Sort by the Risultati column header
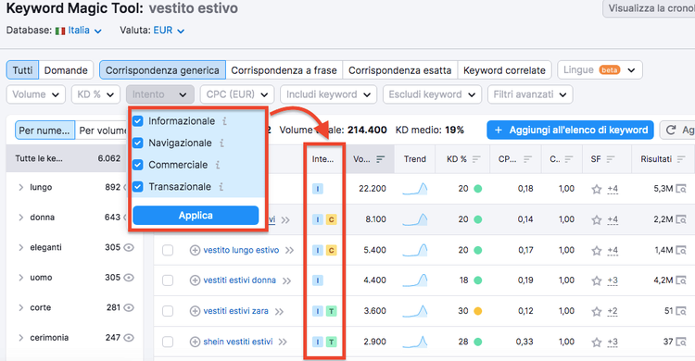695x361 pixels. tap(663, 159)
